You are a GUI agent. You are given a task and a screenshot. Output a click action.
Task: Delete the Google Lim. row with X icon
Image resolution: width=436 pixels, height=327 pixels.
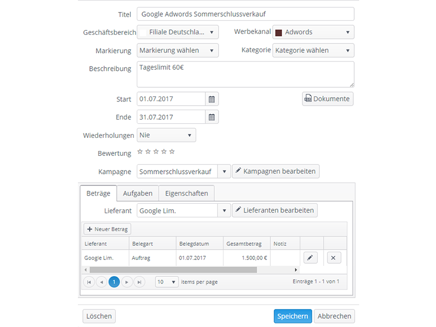click(x=334, y=258)
